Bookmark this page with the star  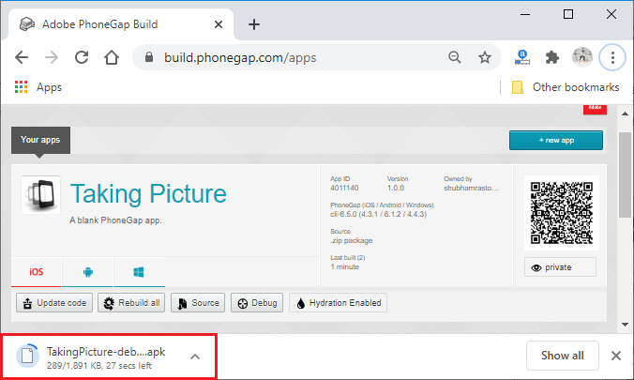484,57
